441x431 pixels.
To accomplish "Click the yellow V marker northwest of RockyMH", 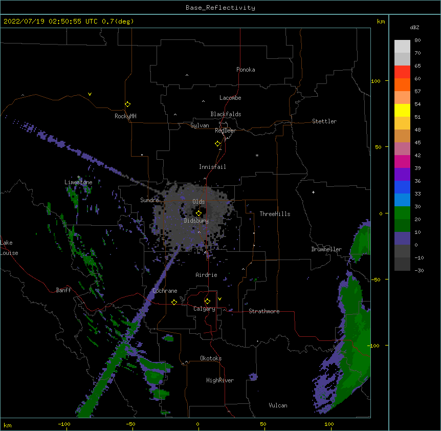I will (90, 94).
